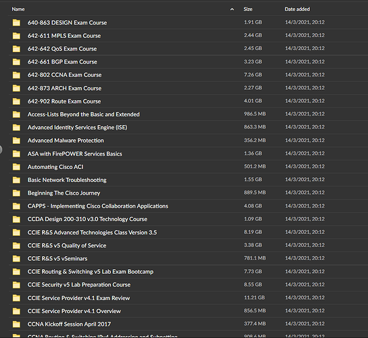Open Access-Lists Beyond the Basic and Extended
Viewport: 368px width, 338px height.
point(189,114)
